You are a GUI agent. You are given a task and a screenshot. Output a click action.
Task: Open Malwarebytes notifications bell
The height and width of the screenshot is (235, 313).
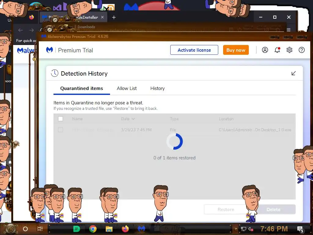(x=277, y=50)
